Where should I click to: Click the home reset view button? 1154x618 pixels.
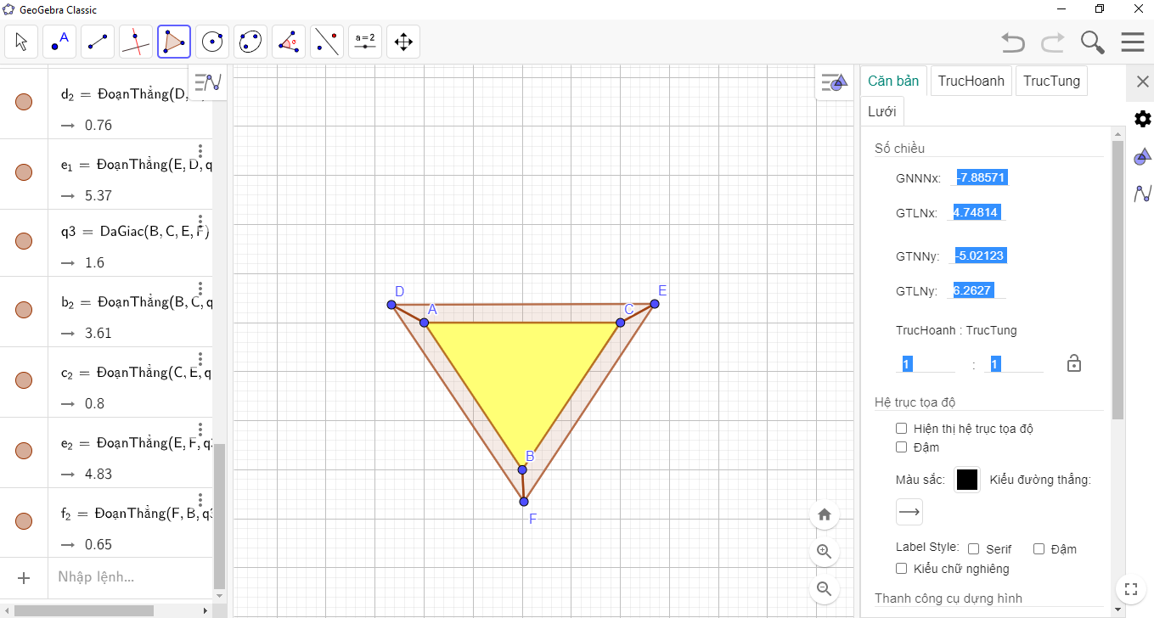(824, 514)
